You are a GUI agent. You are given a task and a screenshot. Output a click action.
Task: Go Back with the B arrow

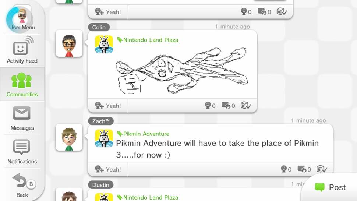point(22,185)
